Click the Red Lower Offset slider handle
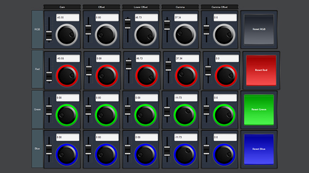309x173 pixels. click(129, 65)
